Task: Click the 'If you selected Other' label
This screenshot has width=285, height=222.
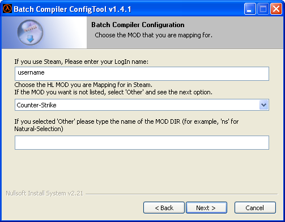Action: point(126,125)
